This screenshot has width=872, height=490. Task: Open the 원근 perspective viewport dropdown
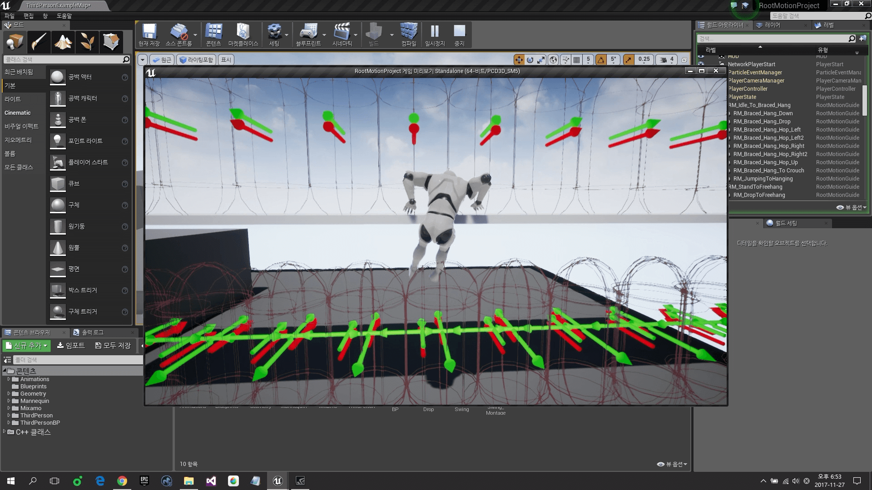(162, 59)
